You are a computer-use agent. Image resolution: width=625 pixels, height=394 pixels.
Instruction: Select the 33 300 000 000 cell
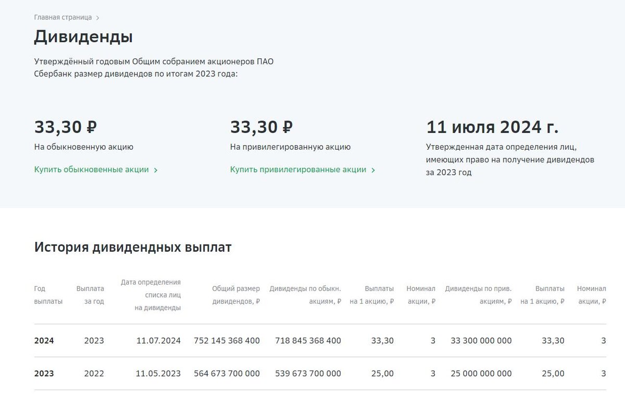pos(481,341)
